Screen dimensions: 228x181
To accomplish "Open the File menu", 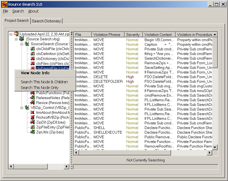I will 5,11.
